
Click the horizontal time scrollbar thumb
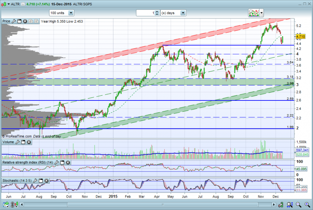coord(163,205)
